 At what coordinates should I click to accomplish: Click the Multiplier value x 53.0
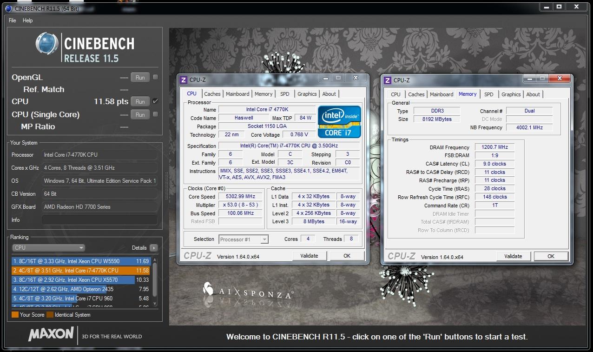[240, 205]
